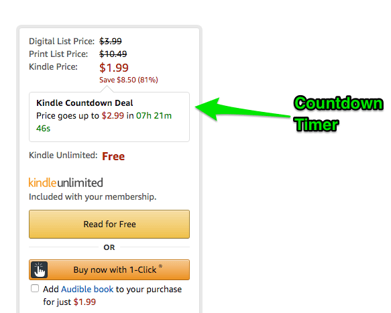The image size is (391, 313).
Task: Click the Included with your membership text
Action: [x=93, y=197]
